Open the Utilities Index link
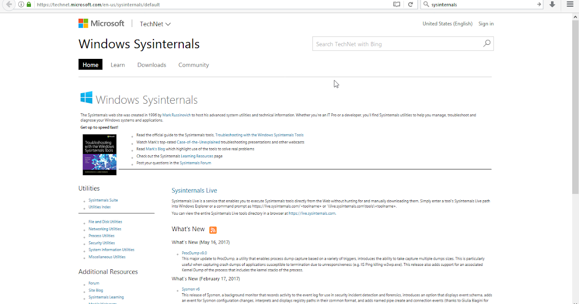The width and height of the screenshot is (579, 304). point(99,207)
